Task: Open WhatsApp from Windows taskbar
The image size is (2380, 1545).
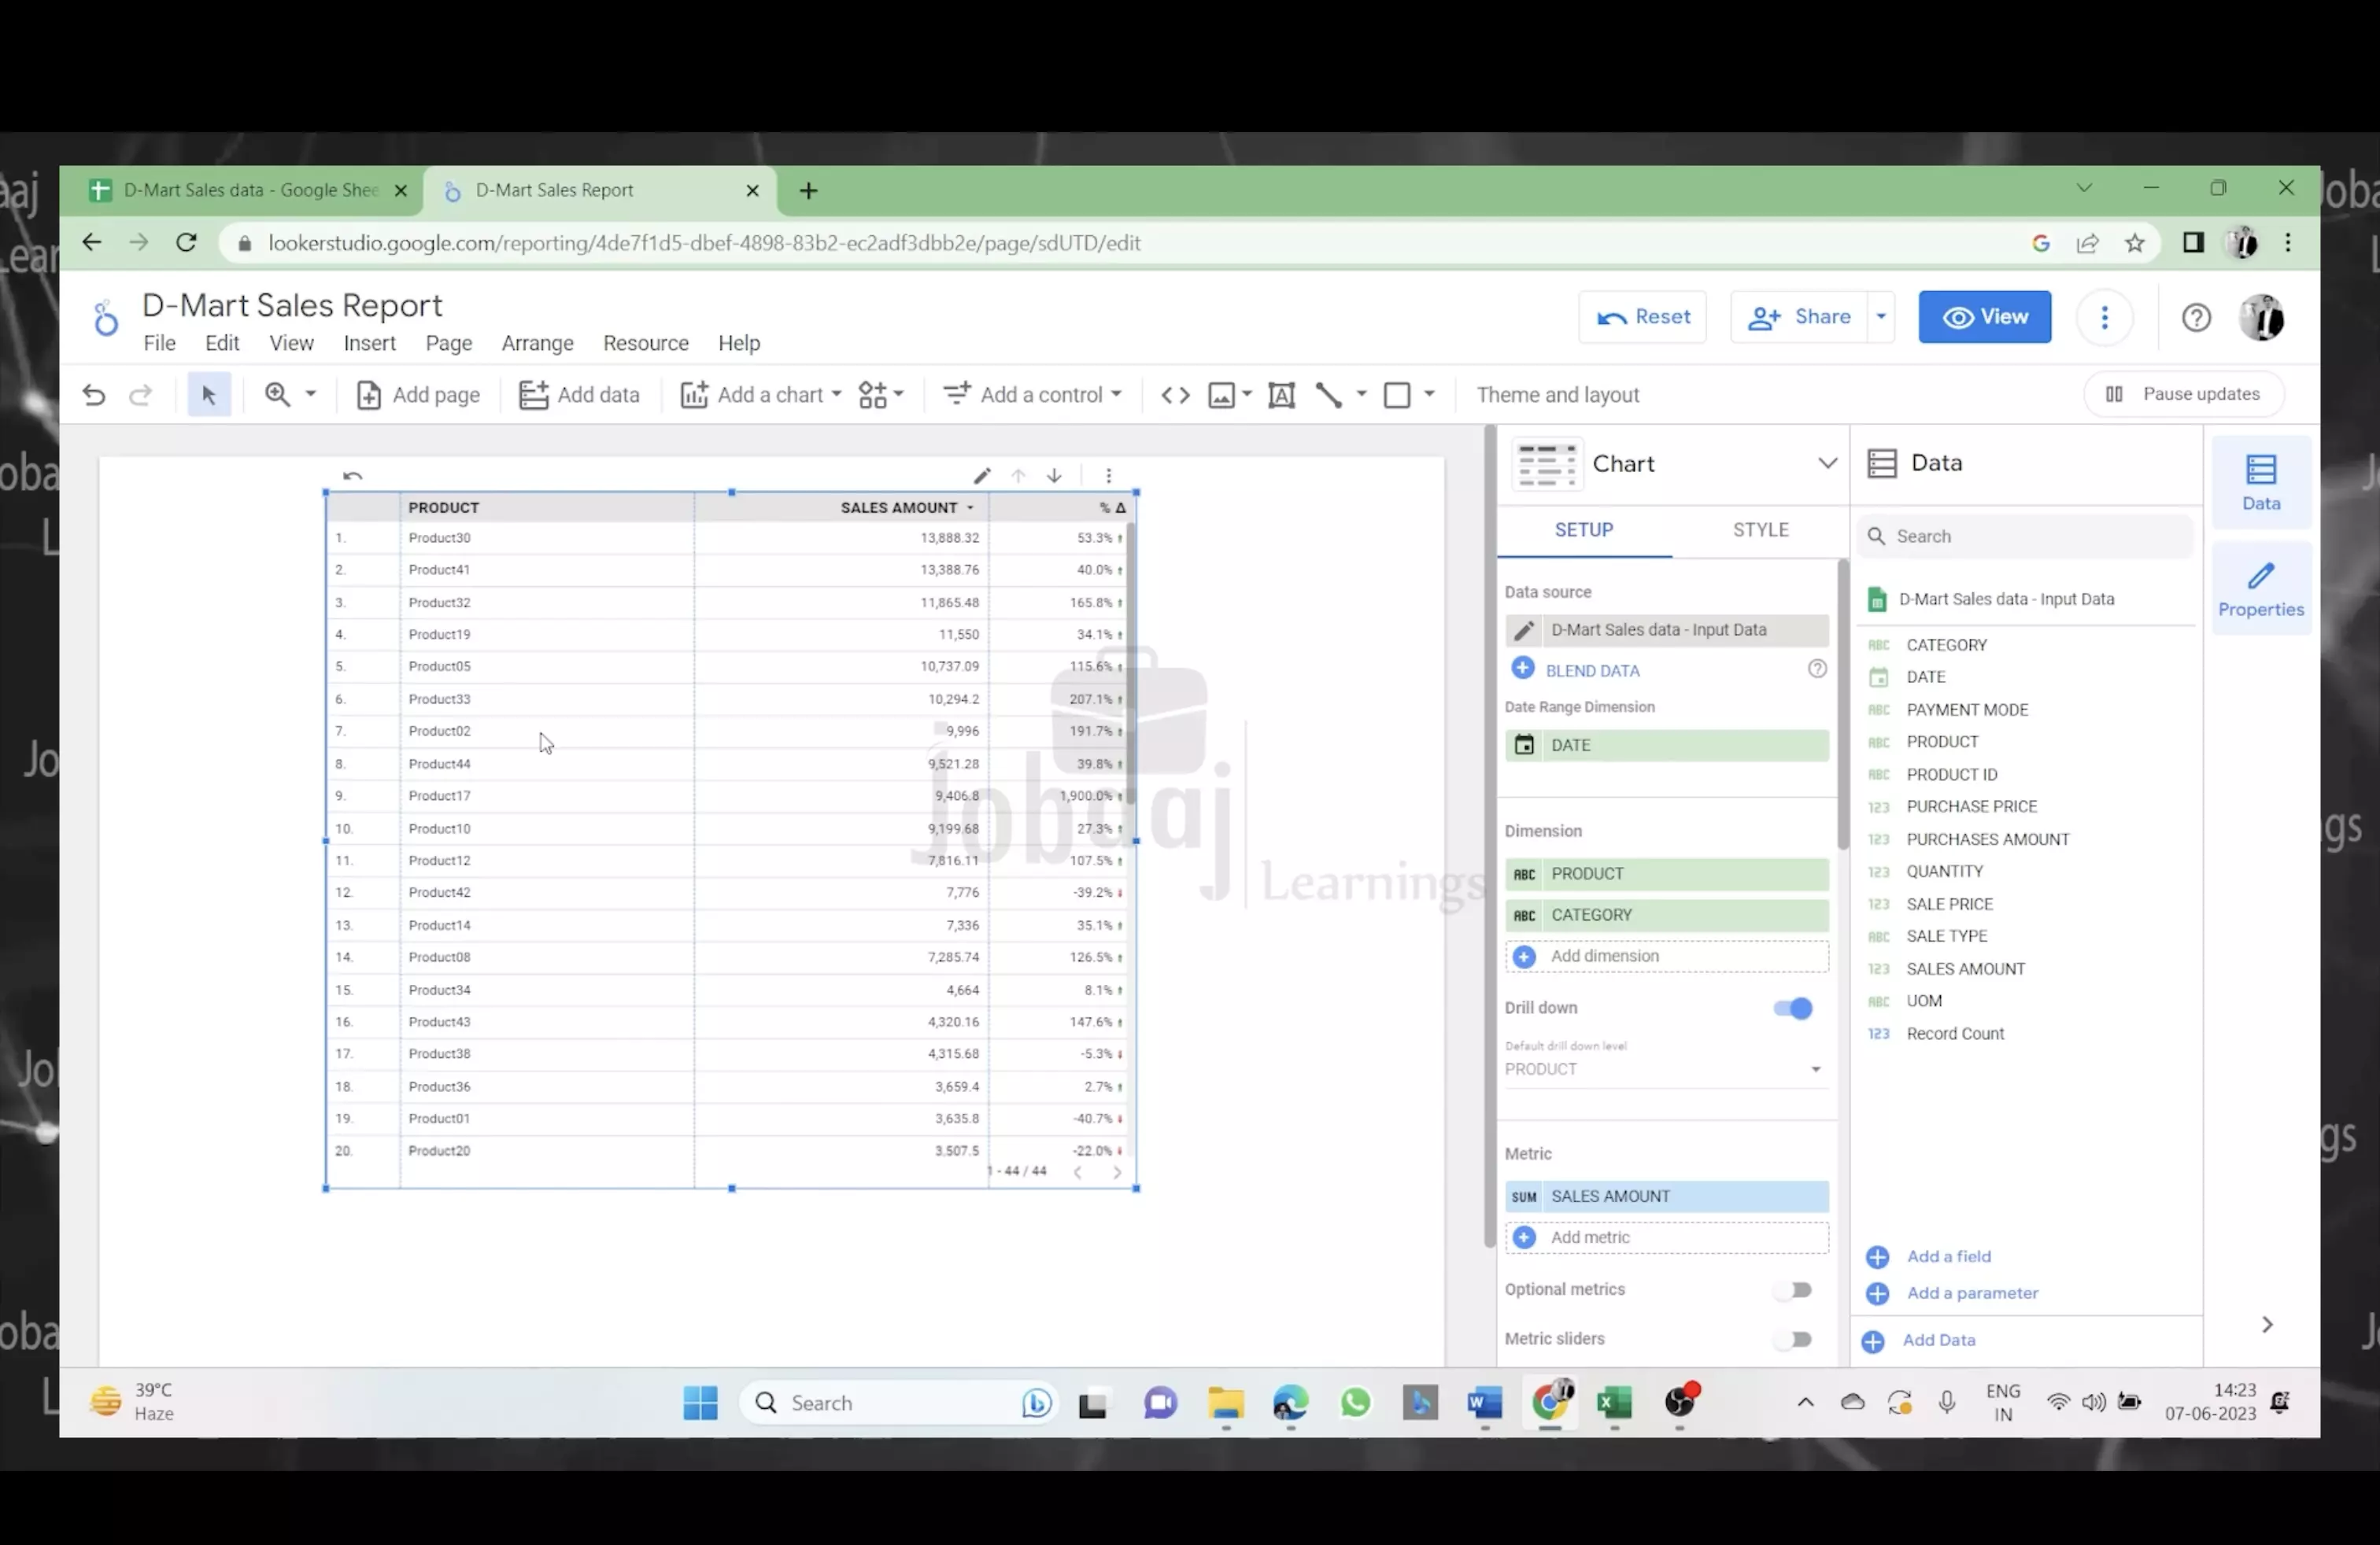Action: click(x=1355, y=1403)
